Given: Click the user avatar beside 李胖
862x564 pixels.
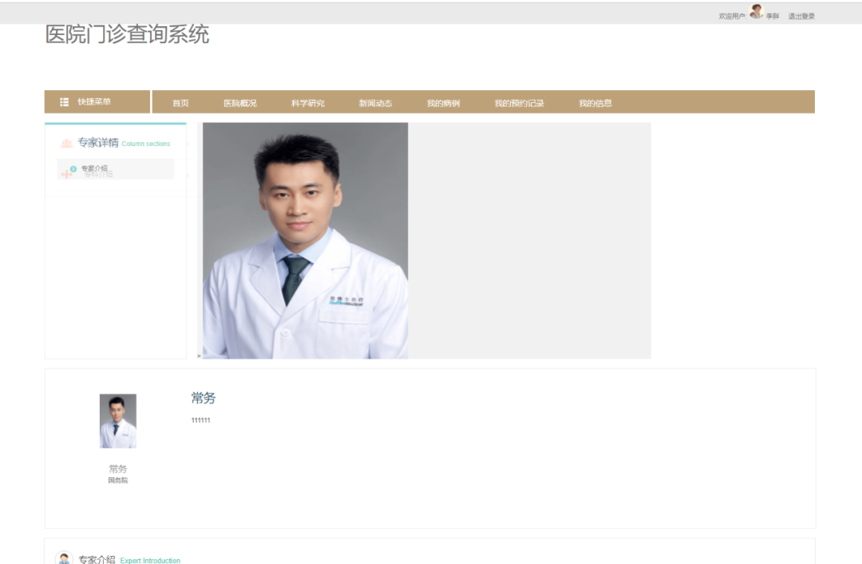Looking at the screenshot, I should coord(757,11).
